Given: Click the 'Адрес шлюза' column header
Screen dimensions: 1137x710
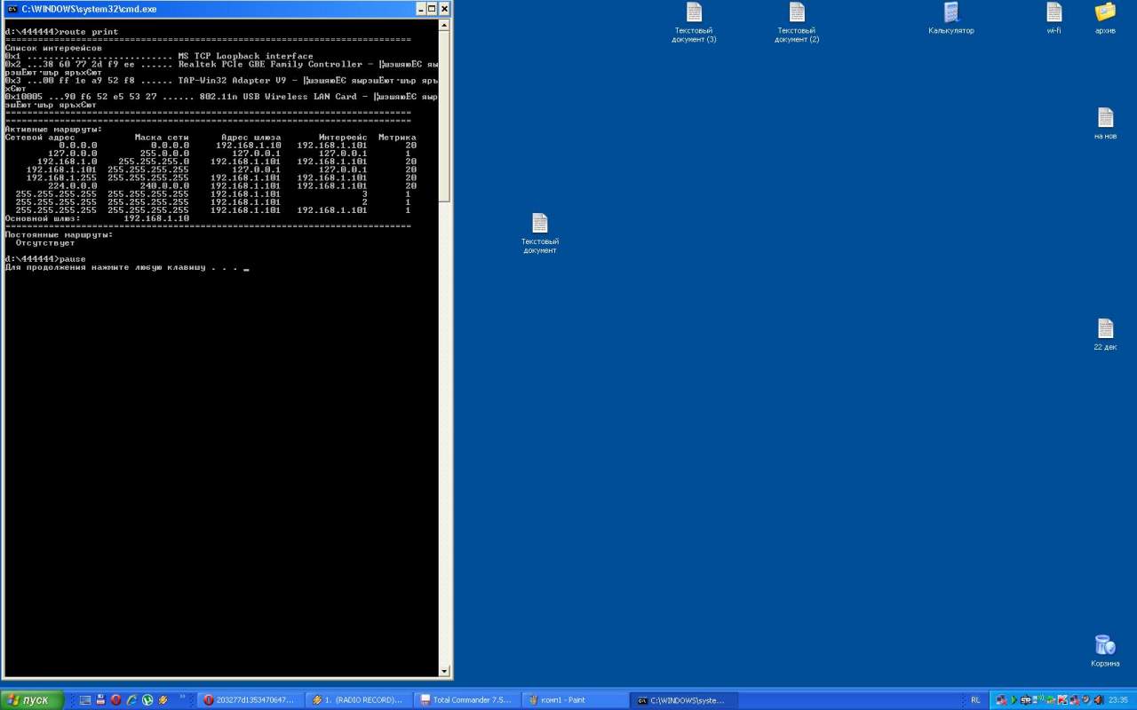Looking at the screenshot, I should pos(250,138).
